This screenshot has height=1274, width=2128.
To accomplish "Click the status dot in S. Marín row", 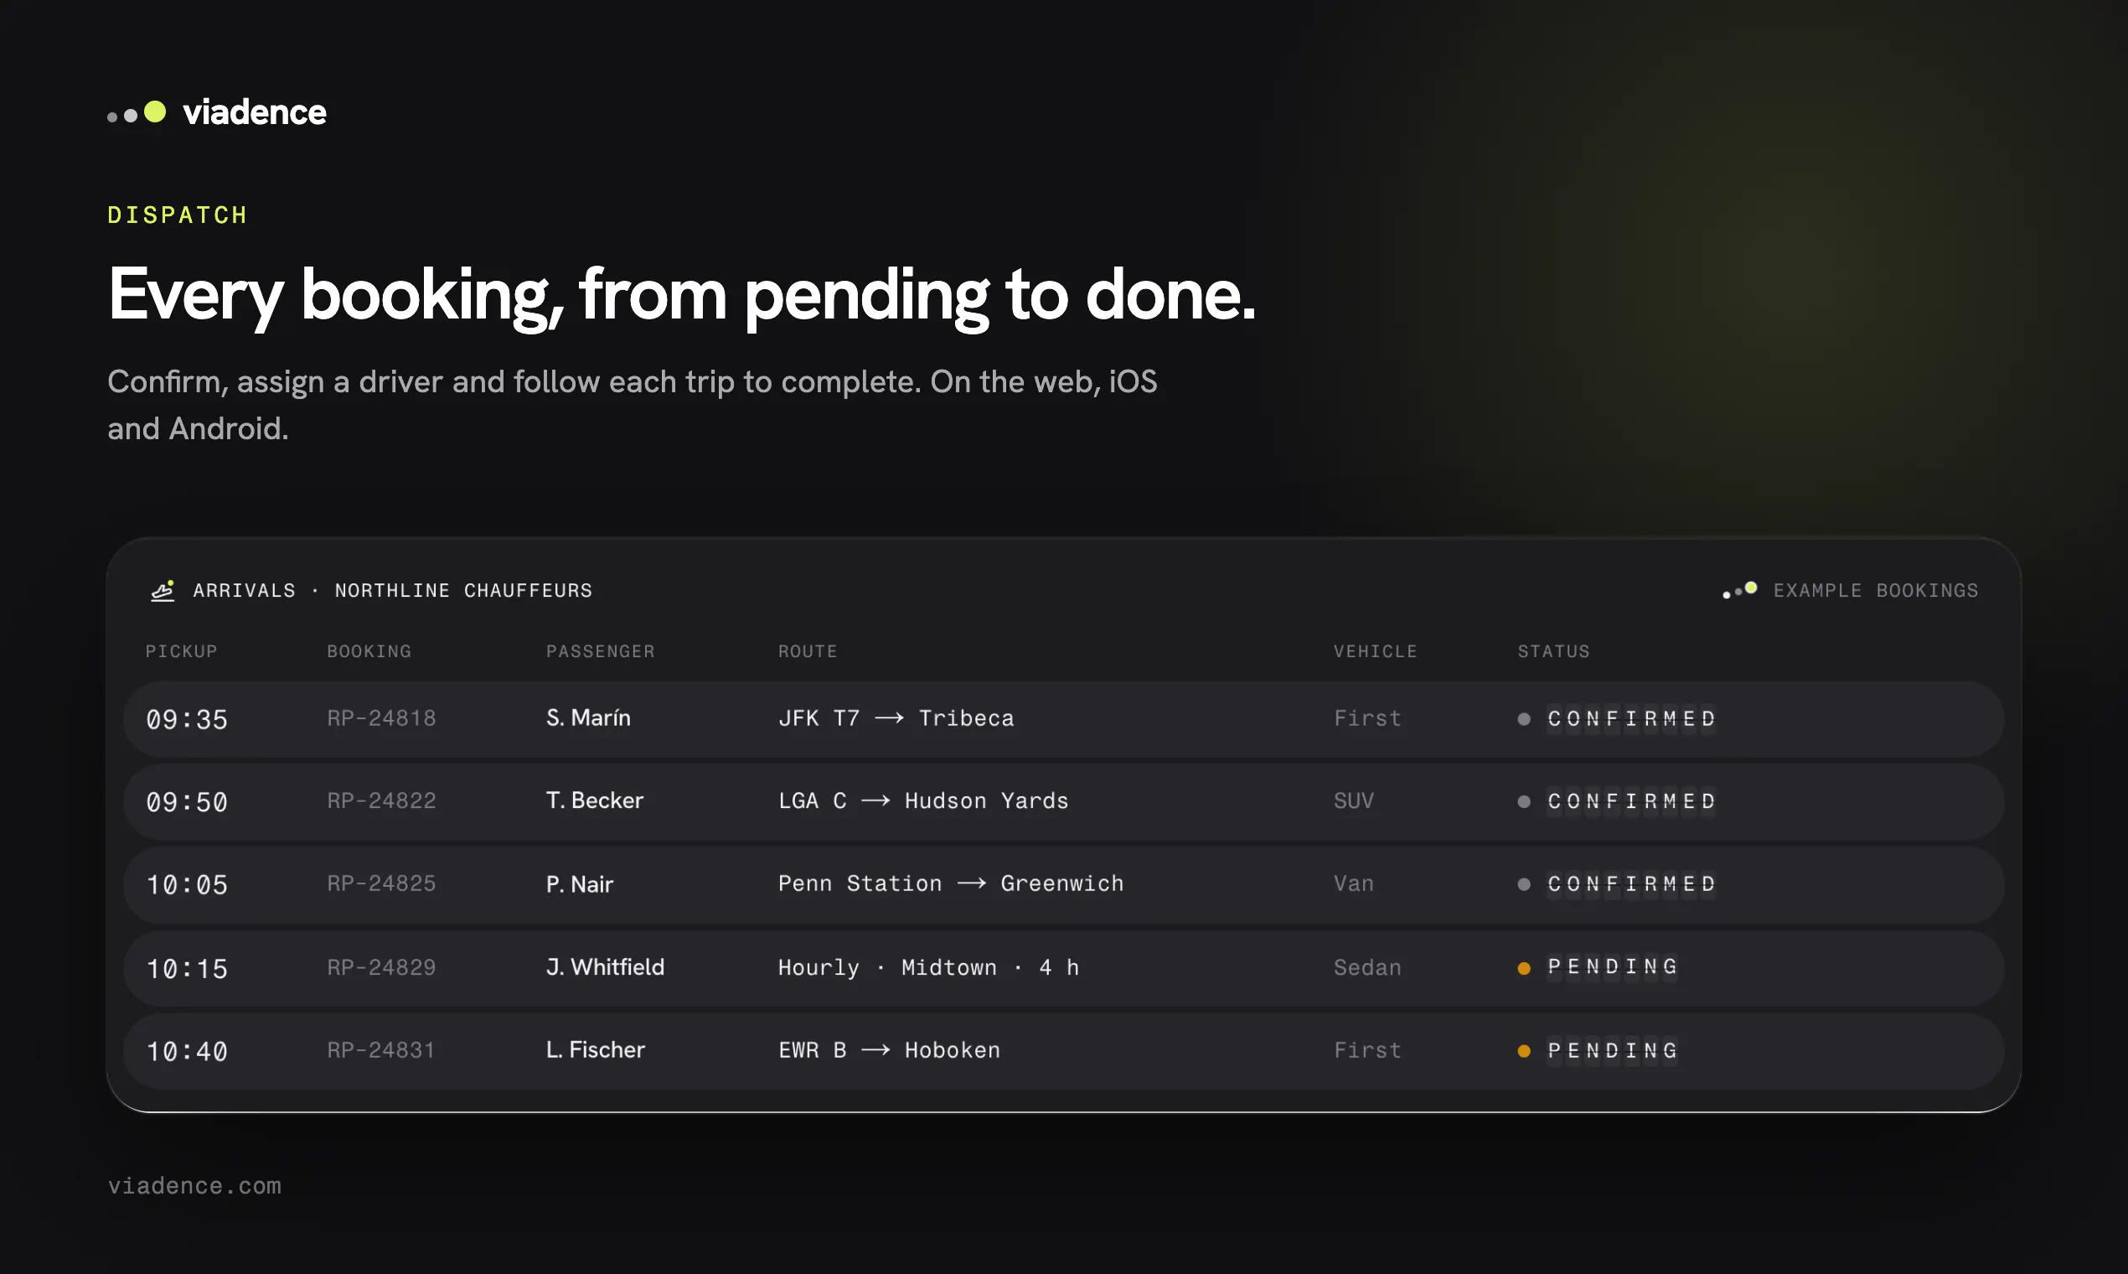I will coord(1524,718).
